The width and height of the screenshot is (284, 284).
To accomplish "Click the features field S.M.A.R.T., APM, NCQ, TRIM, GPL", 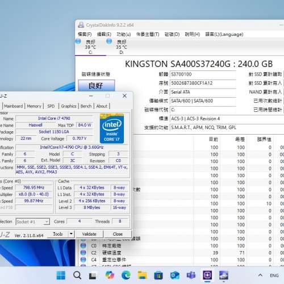I will pyautogui.click(x=227, y=127).
